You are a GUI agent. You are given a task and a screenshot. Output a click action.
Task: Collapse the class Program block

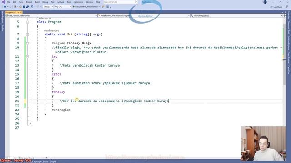tap(27, 22)
